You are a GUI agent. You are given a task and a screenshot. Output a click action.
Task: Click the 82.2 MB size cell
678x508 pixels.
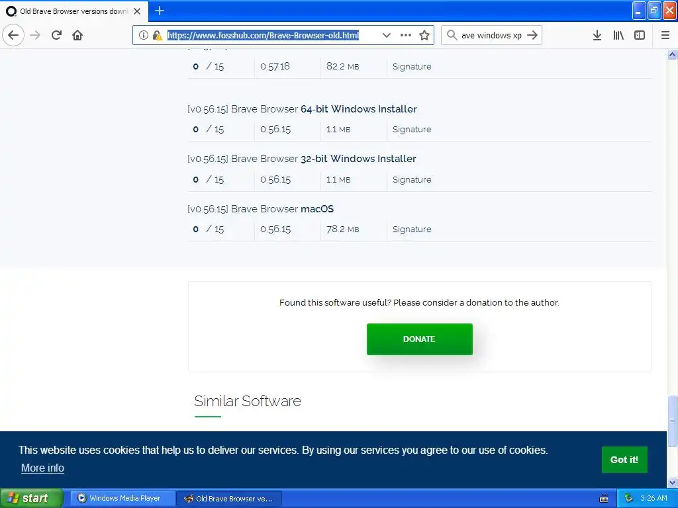click(342, 67)
